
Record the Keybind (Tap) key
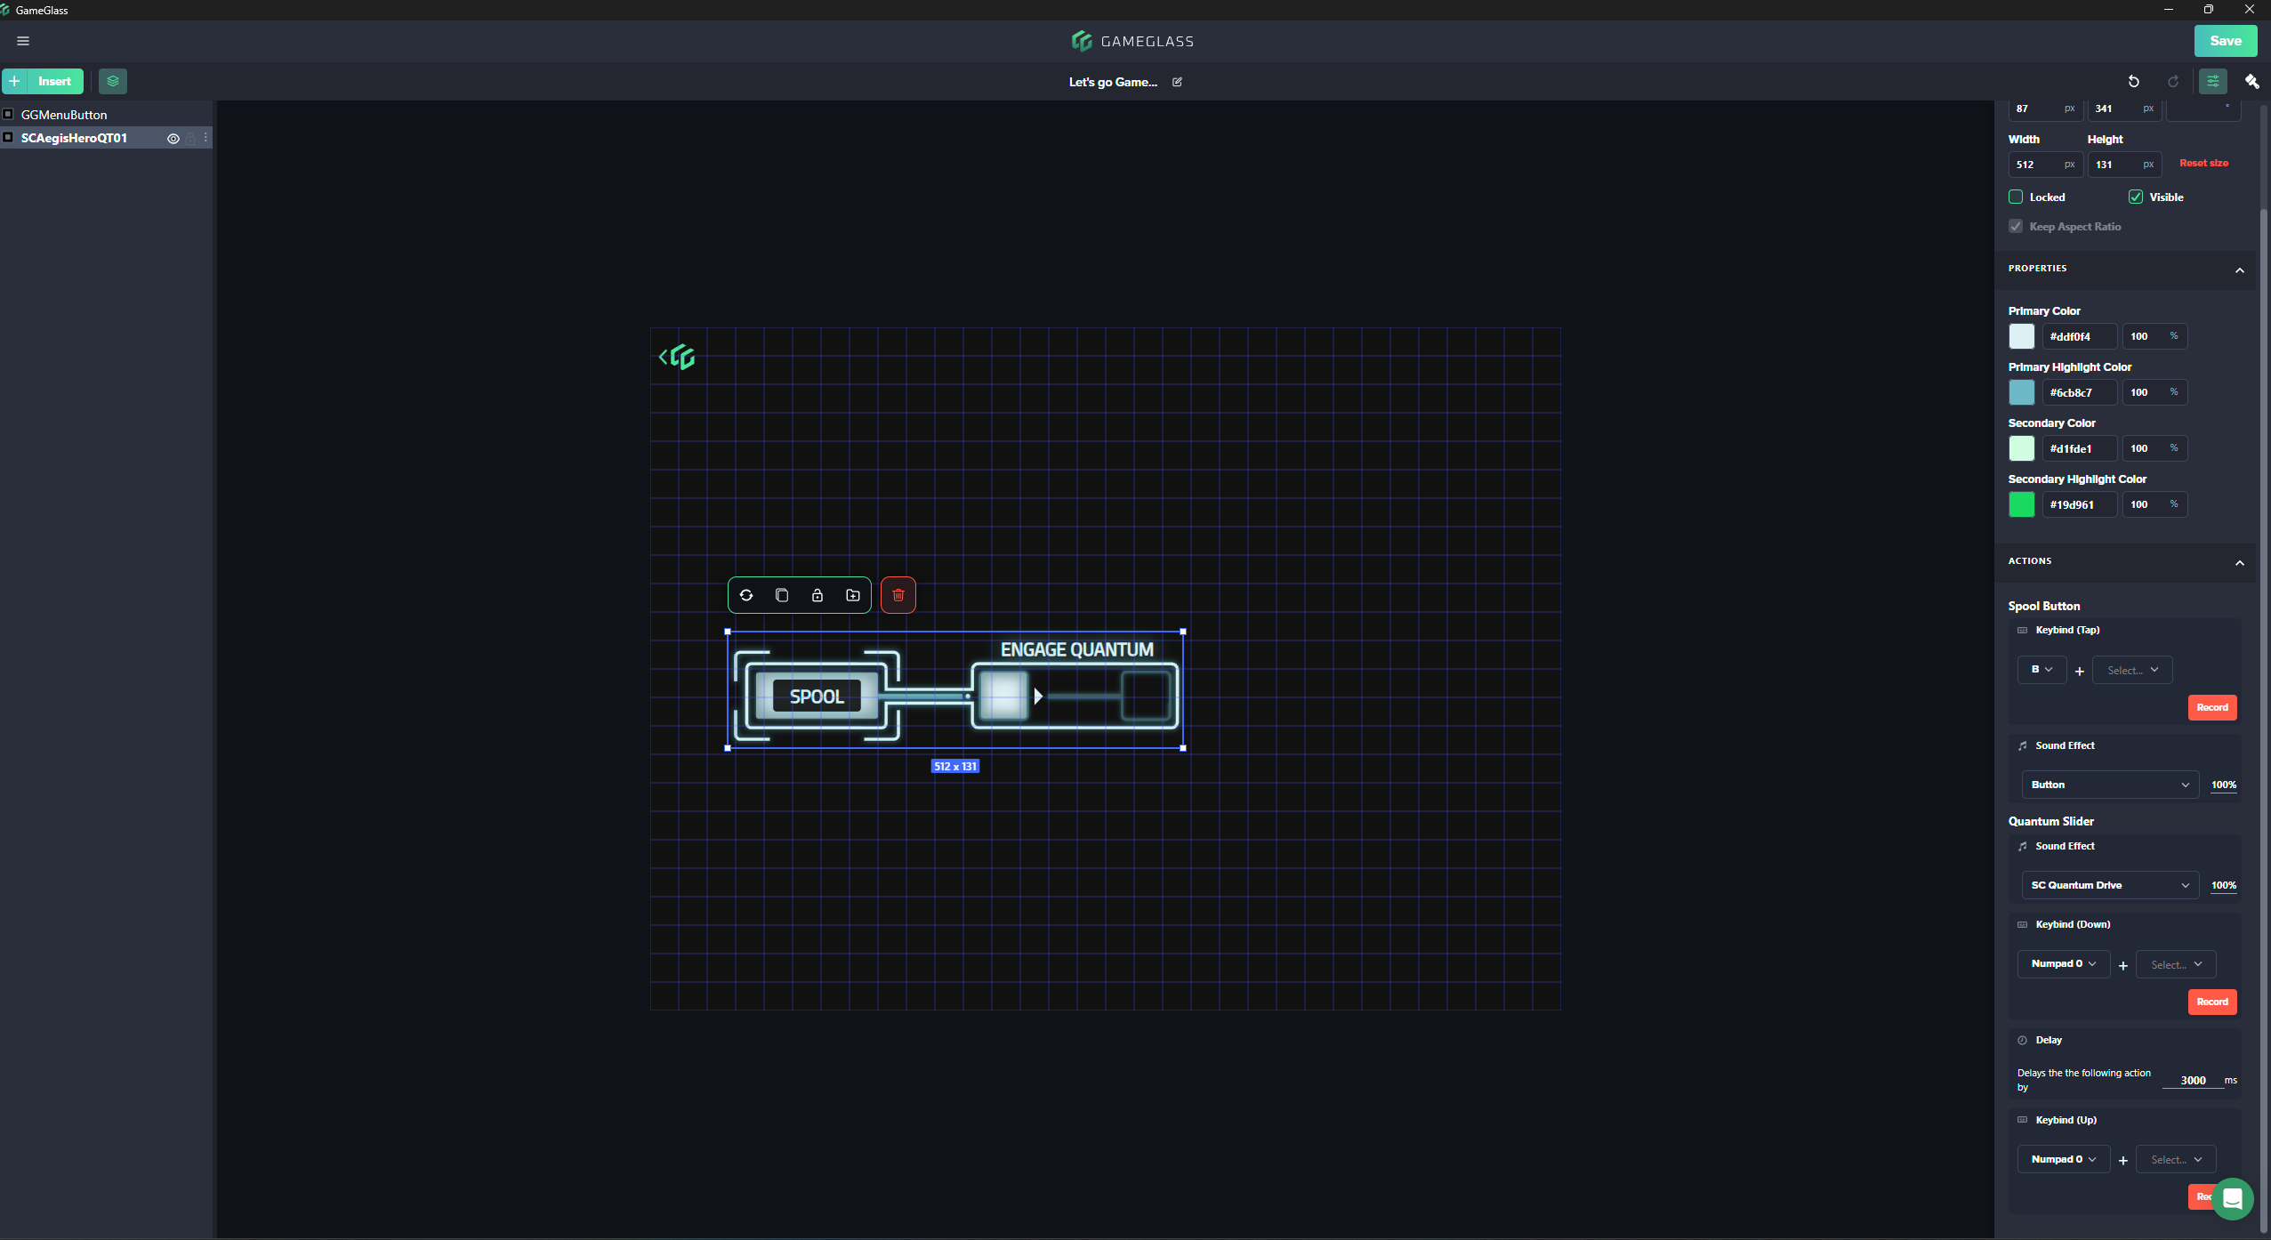2211,707
